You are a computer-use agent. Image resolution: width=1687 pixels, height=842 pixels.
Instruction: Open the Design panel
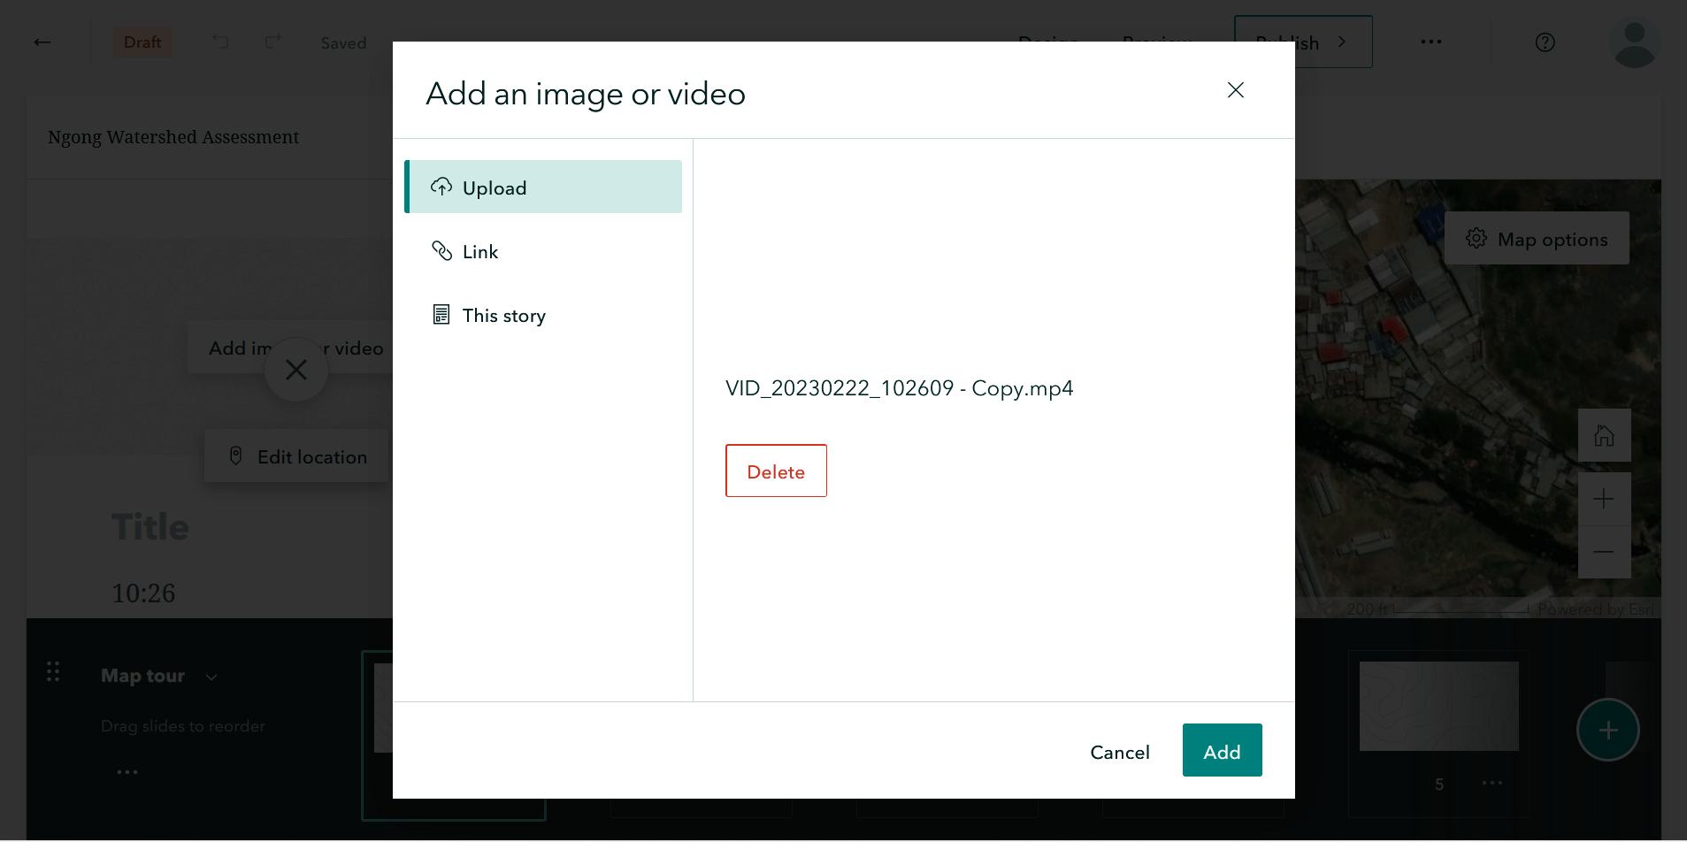[1048, 42]
